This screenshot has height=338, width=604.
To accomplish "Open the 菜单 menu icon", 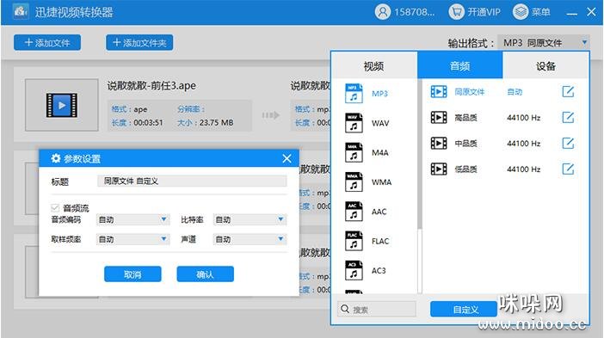I will (521, 12).
